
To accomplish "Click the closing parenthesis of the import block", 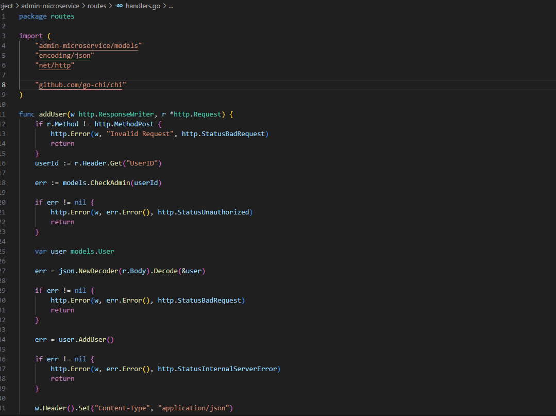I will pos(21,95).
